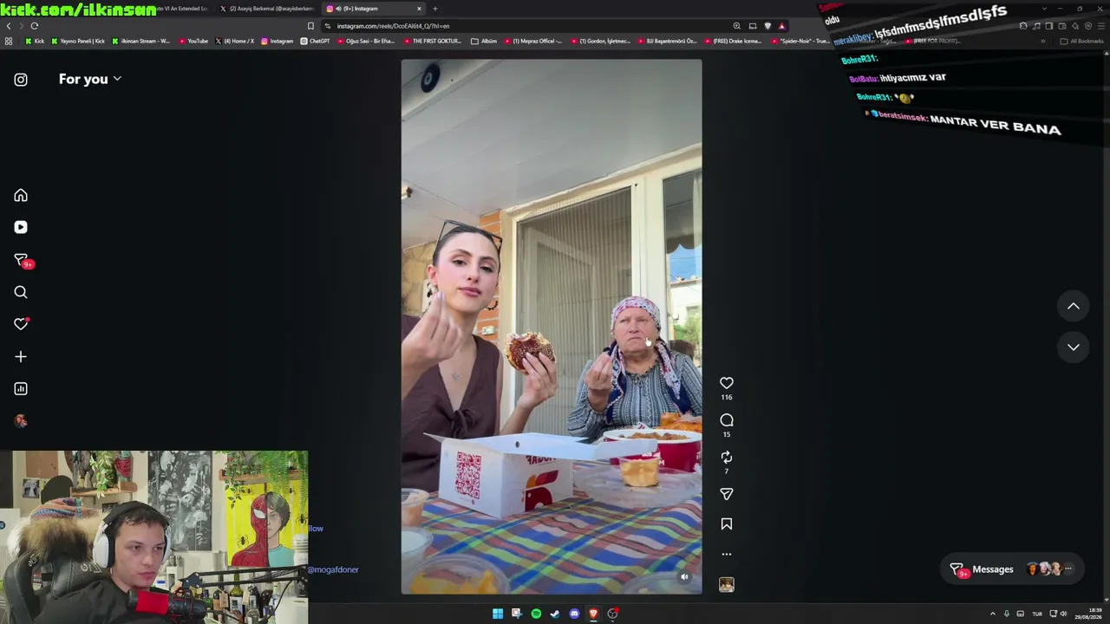Like the reel with the heart icon
The width and height of the screenshot is (1110, 624).
click(x=727, y=383)
